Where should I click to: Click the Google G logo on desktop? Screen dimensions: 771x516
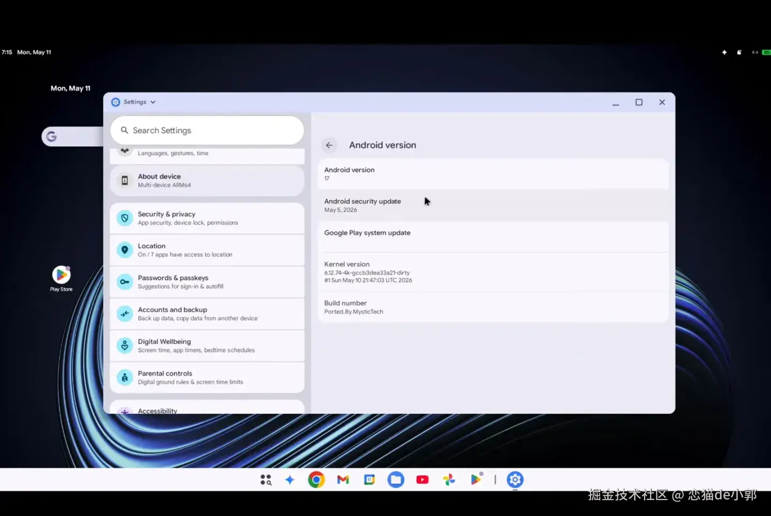51,136
